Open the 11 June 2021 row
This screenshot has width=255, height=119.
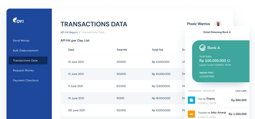point(121,86)
